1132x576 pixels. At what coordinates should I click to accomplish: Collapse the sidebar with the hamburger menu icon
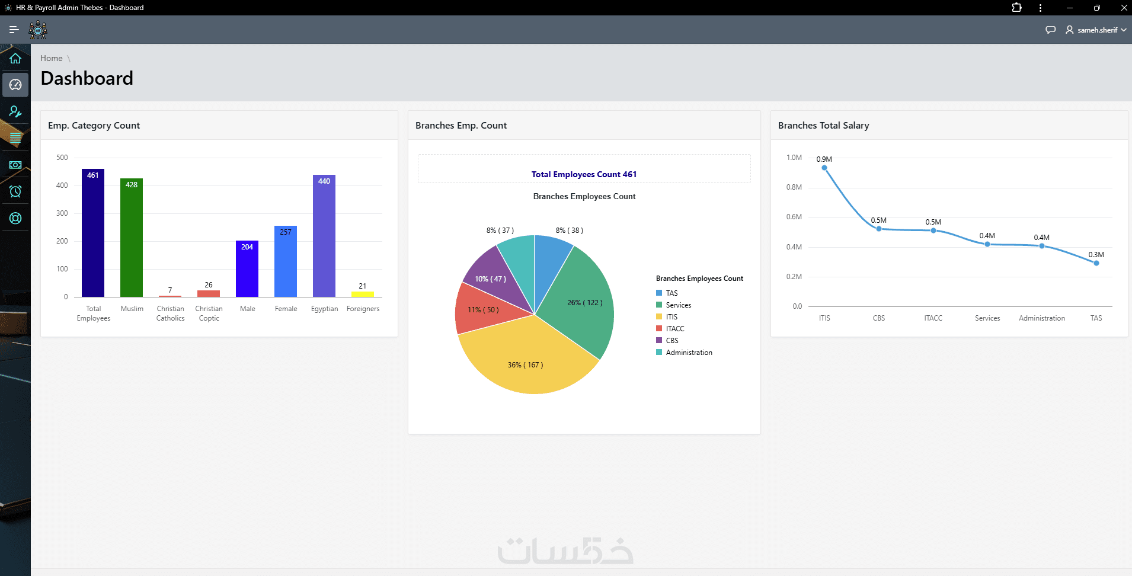[14, 30]
